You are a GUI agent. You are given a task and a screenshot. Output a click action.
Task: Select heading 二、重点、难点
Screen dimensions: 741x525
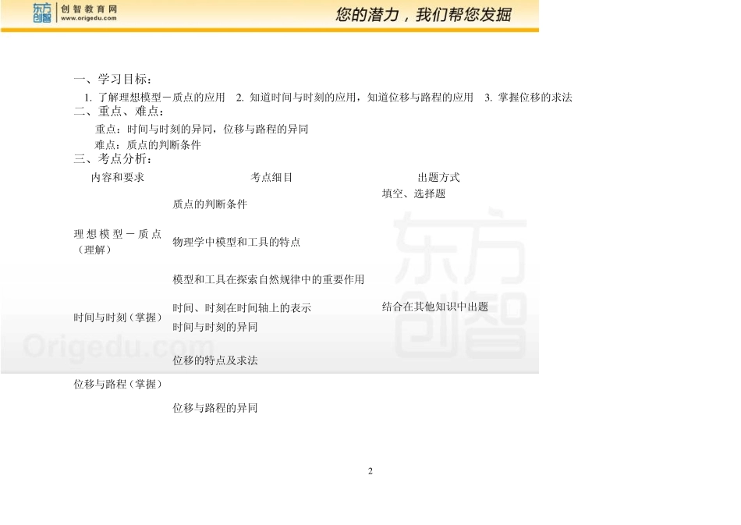119,112
